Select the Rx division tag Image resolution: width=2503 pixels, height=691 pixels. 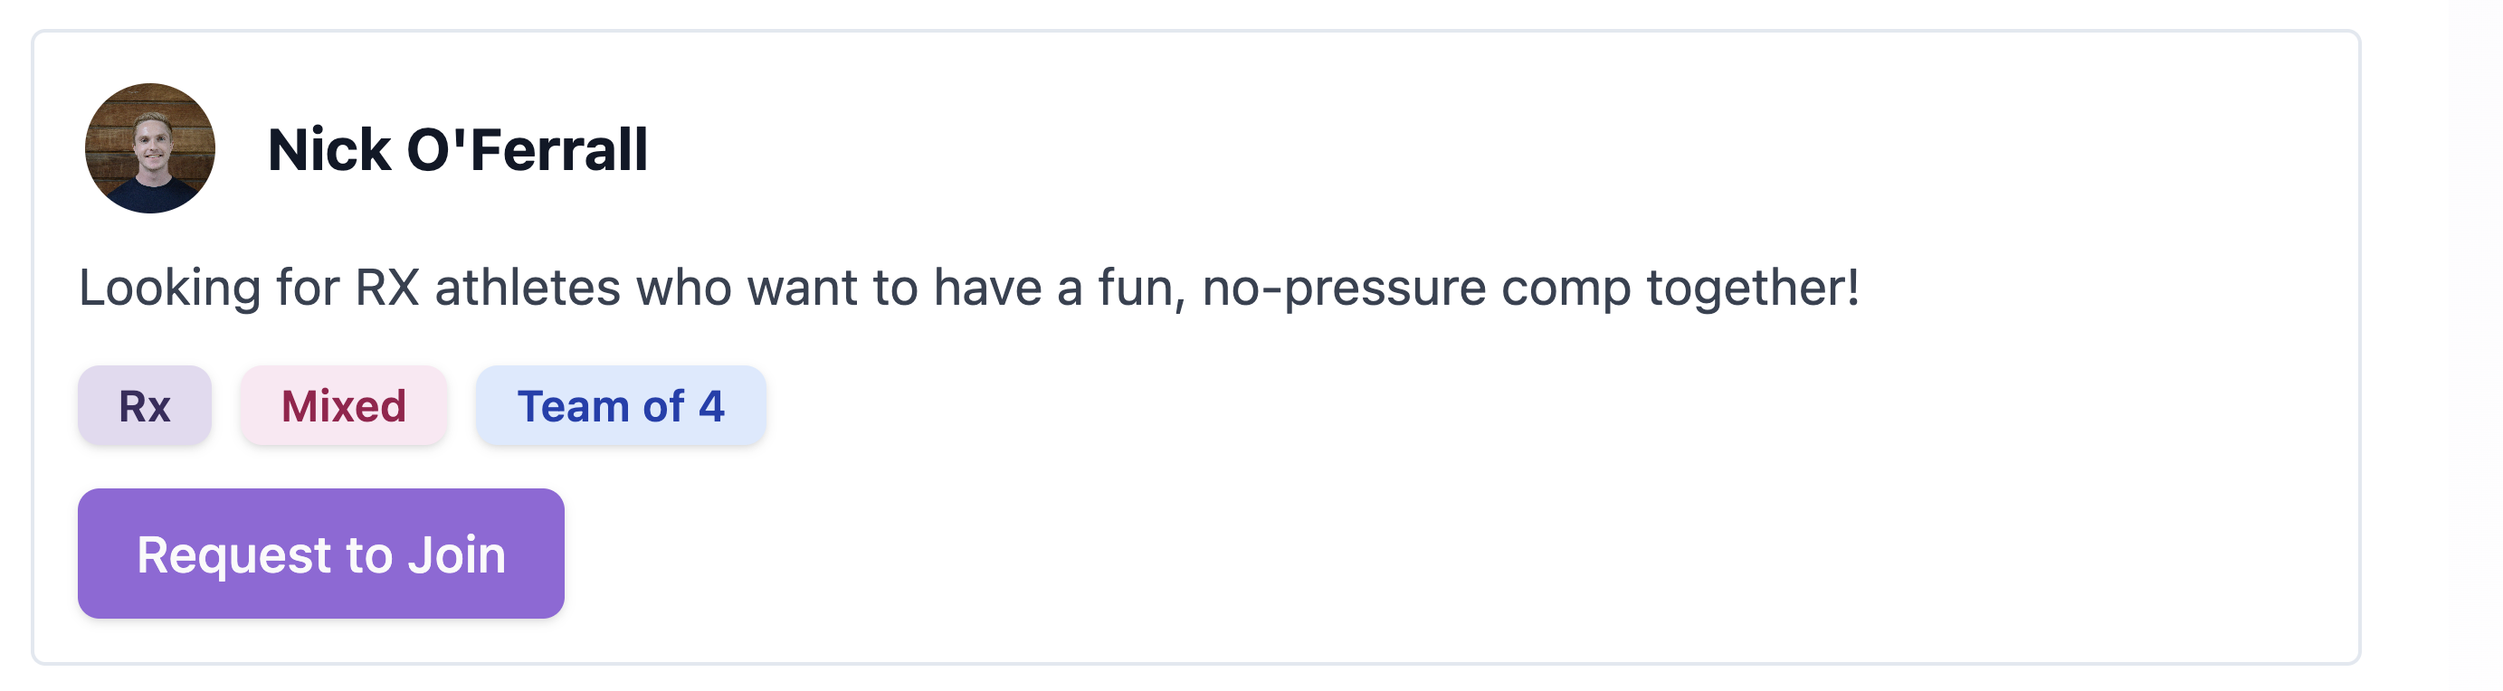pos(145,406)
